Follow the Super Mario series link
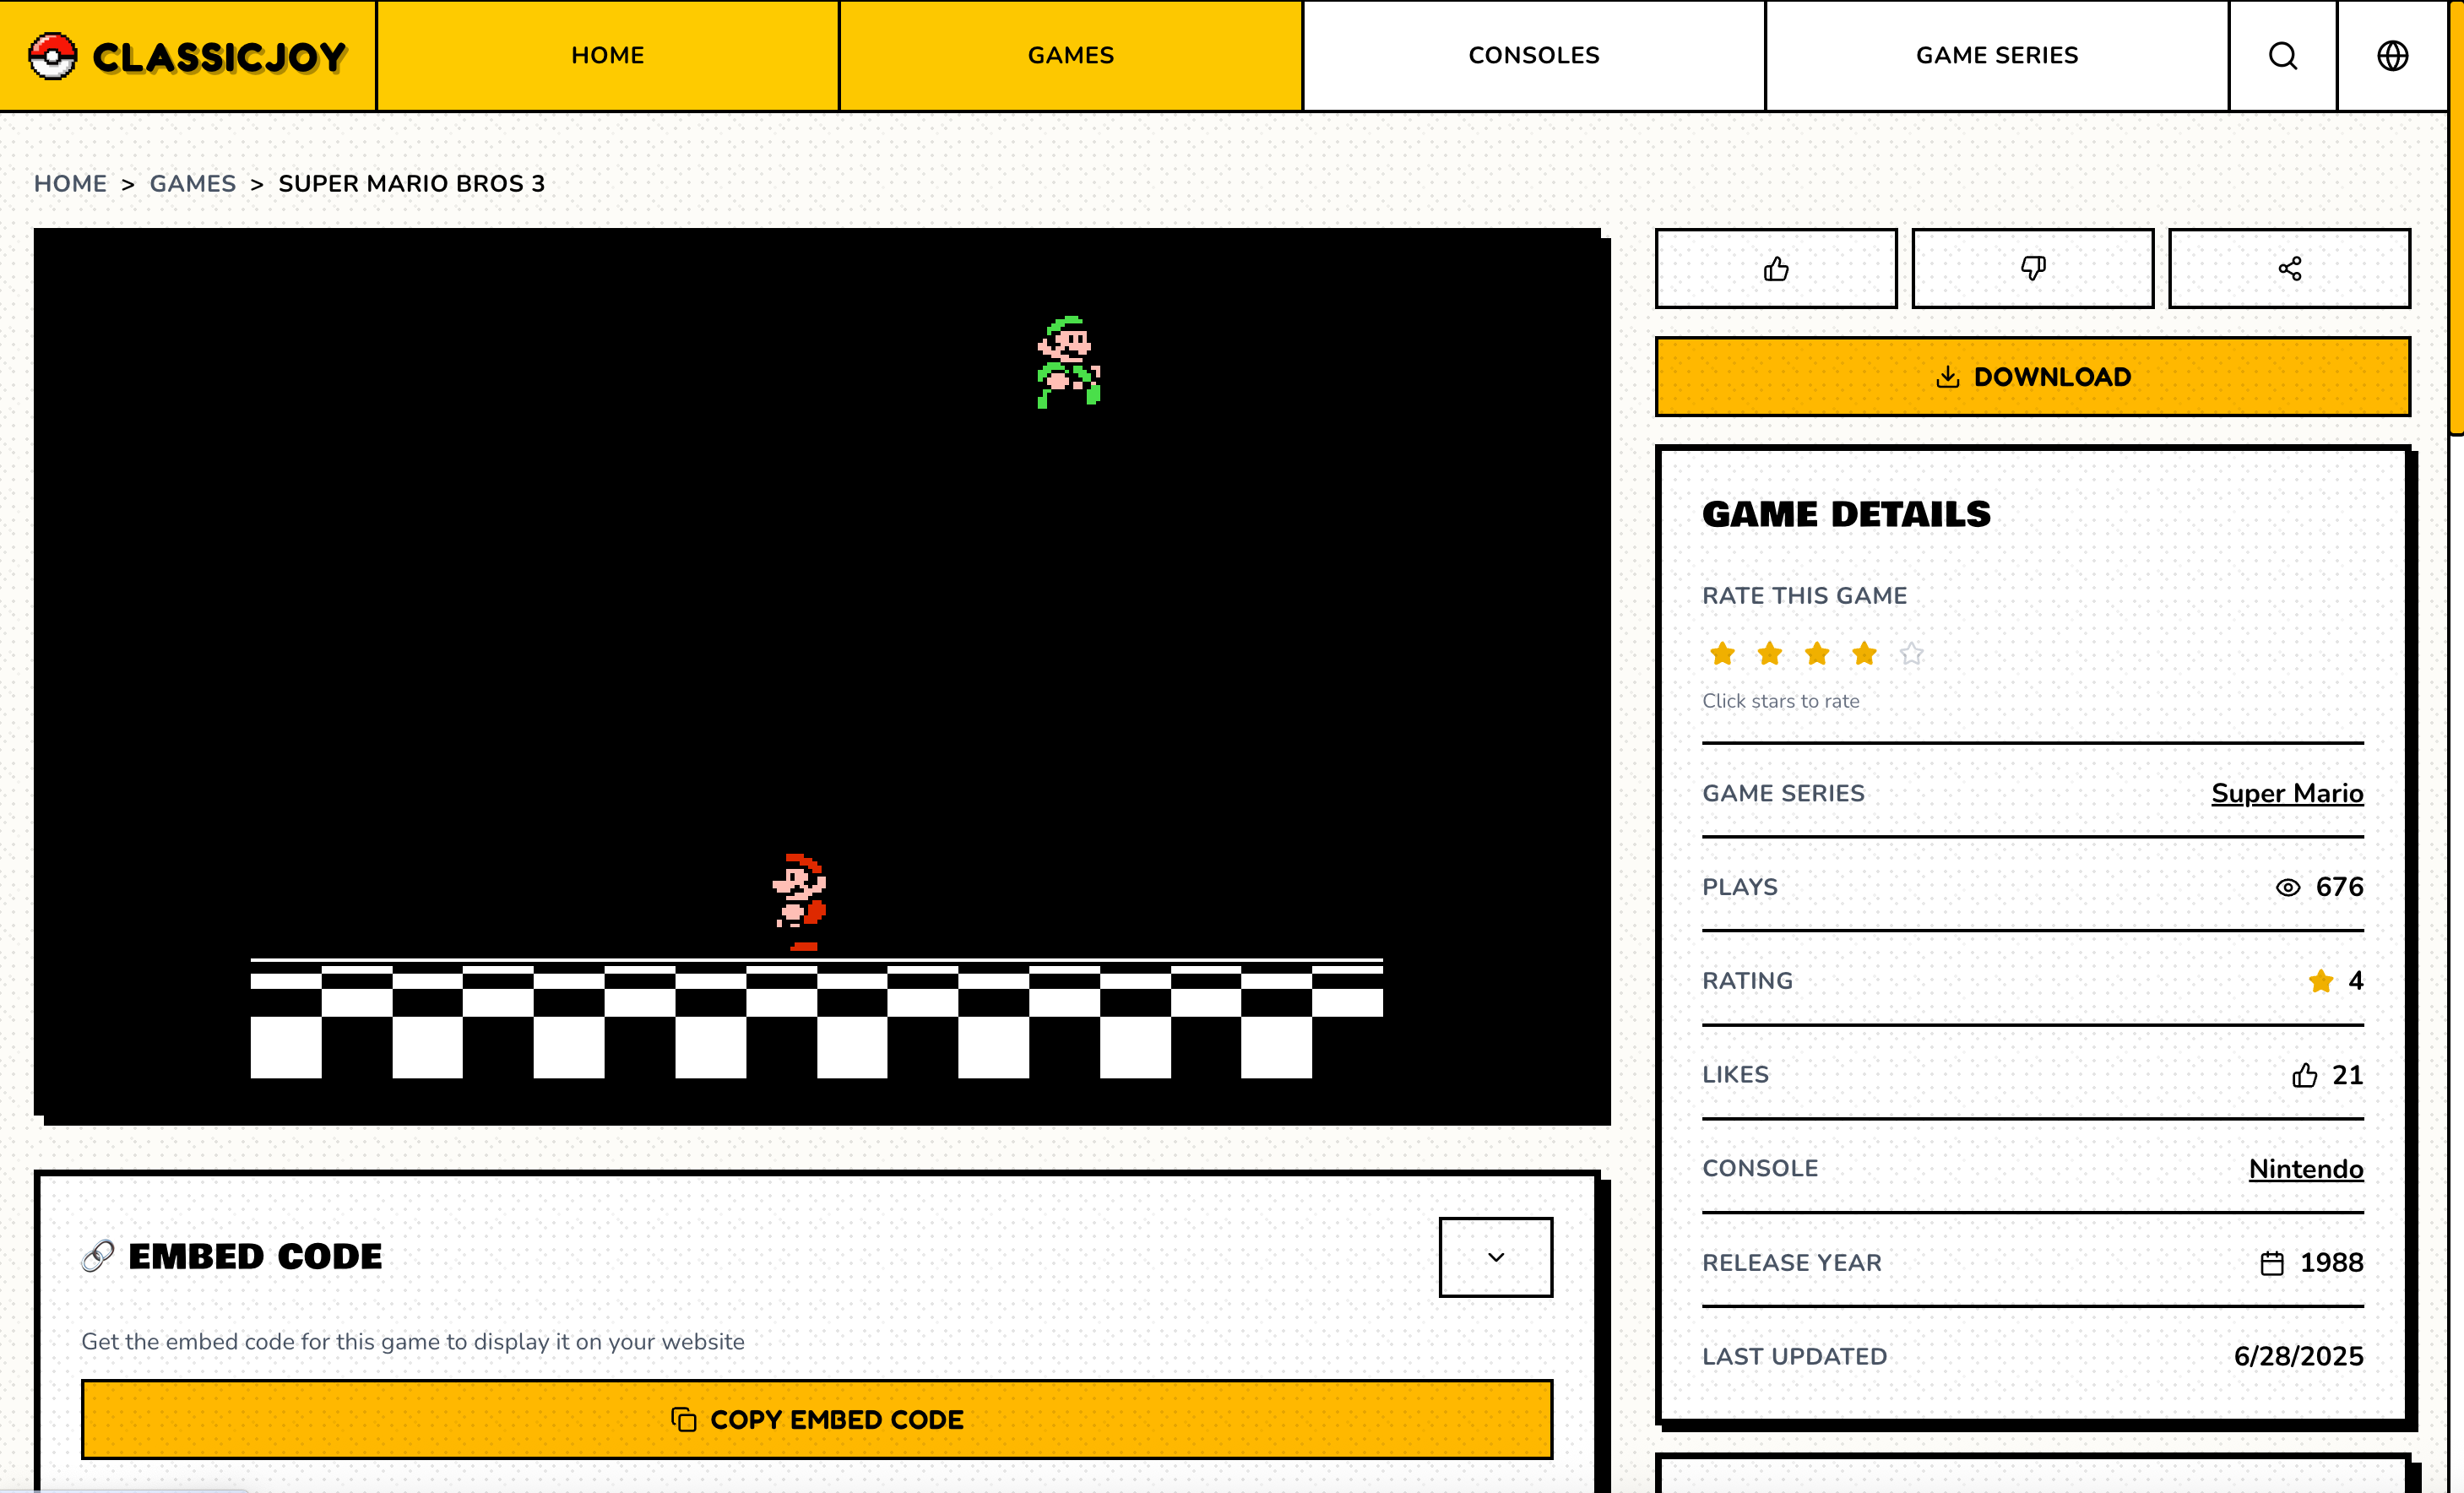Viewport: 2464px width, 1493px height. pos(2287,793)
